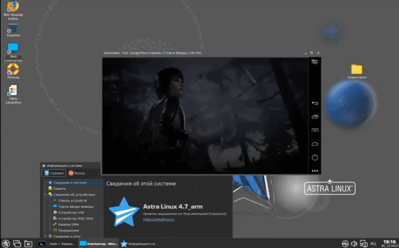
Task: Open the Корзина trash desktop icon
Action: click(13, 30)
